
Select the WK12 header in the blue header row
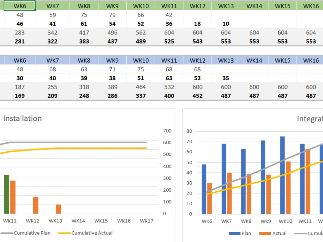pos(197,60)
